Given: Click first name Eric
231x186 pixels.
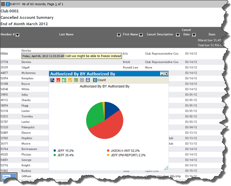Looking at the screenshot, I should point(125,54).
